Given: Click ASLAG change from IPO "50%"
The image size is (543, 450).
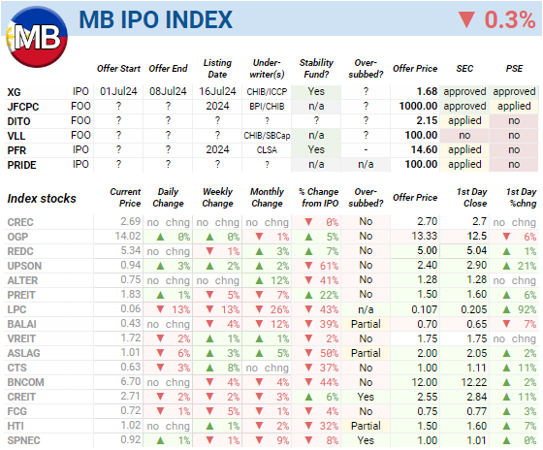Looking at the screenshot, I should 329,353.
